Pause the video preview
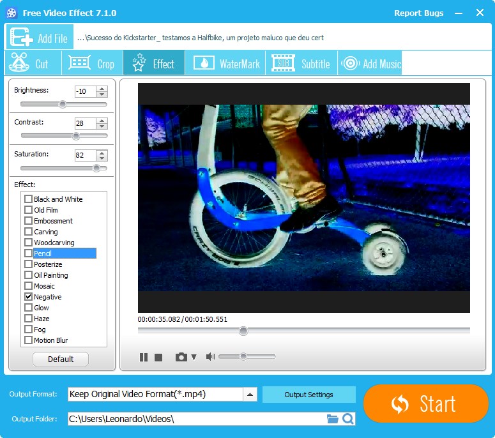 (x=144, y=357)
